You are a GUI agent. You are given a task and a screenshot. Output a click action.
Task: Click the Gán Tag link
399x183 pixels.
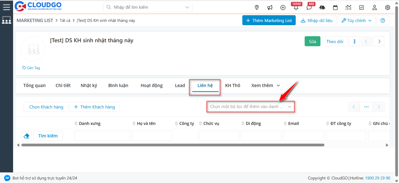(x=31, y=68)
